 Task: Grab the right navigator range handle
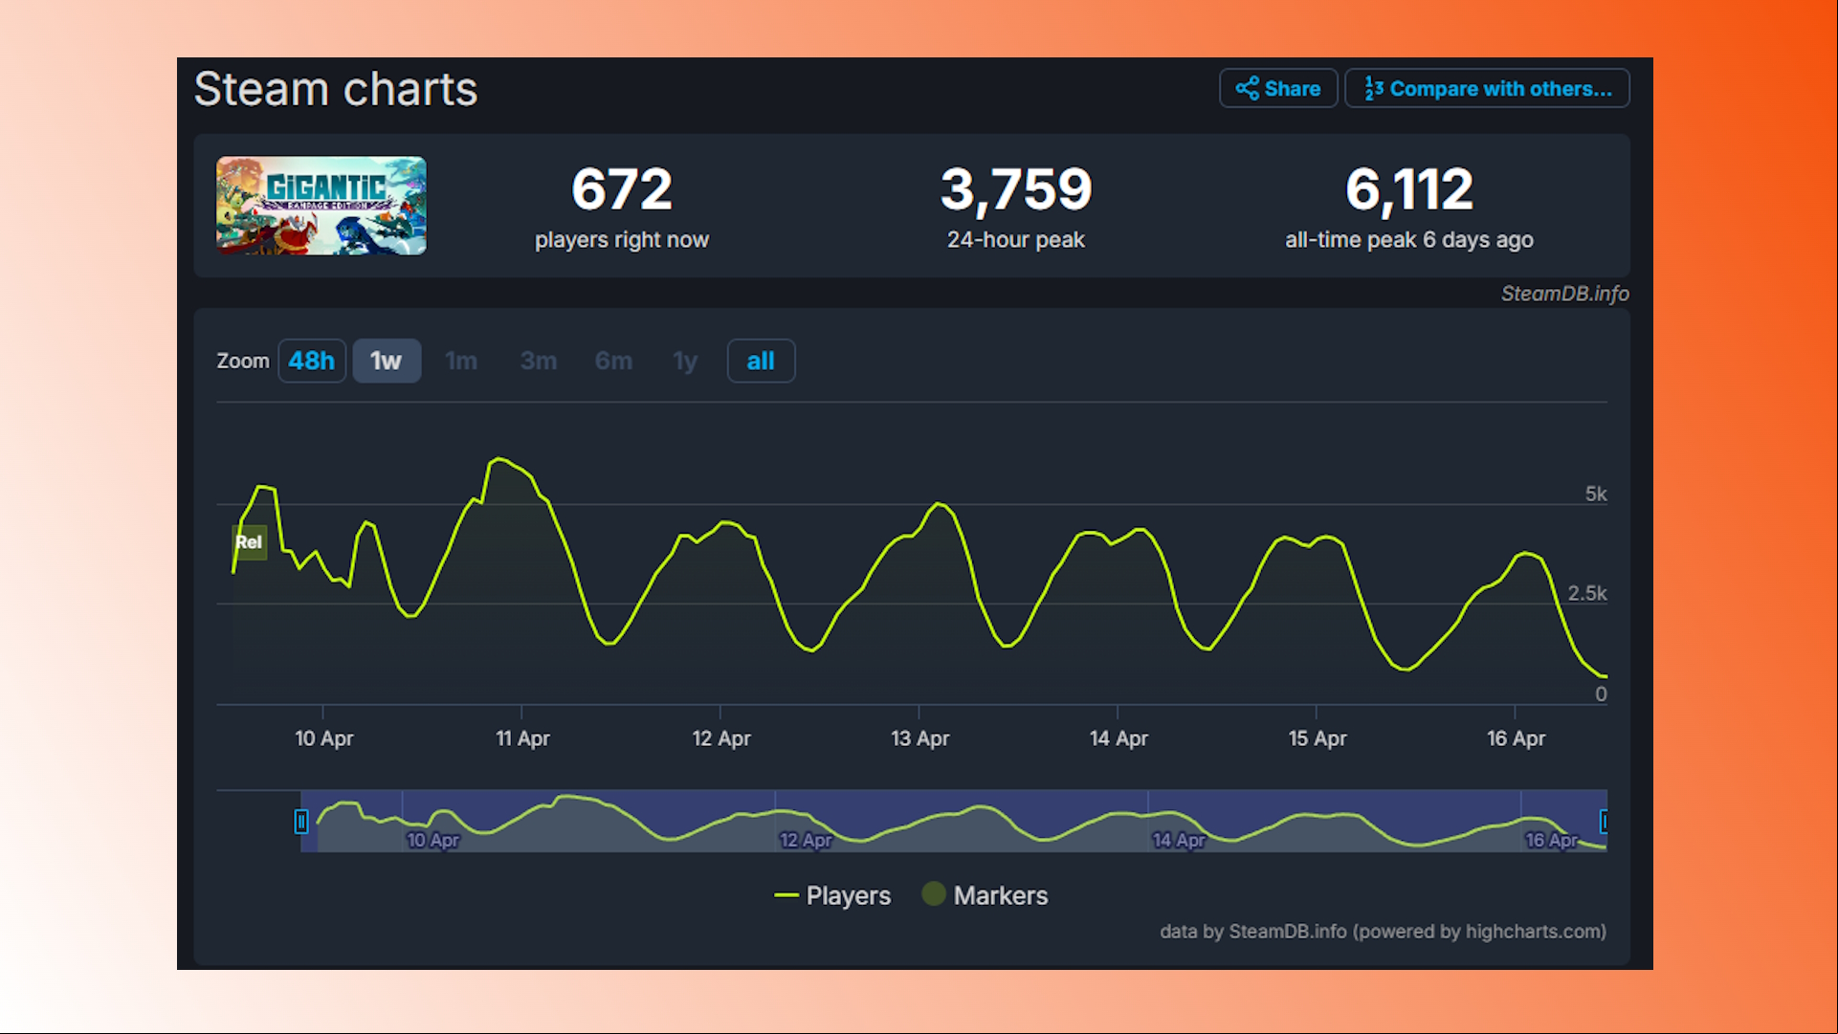coord(1605,821)
